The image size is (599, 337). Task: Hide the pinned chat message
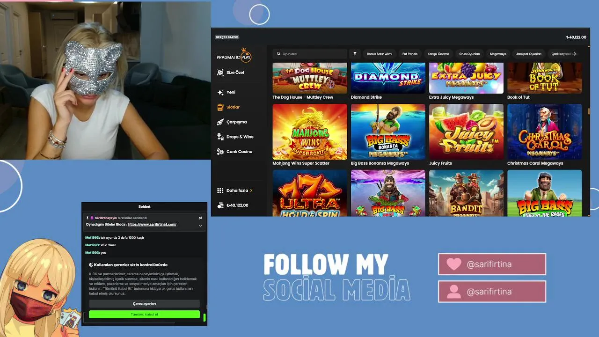pos(200,218)
